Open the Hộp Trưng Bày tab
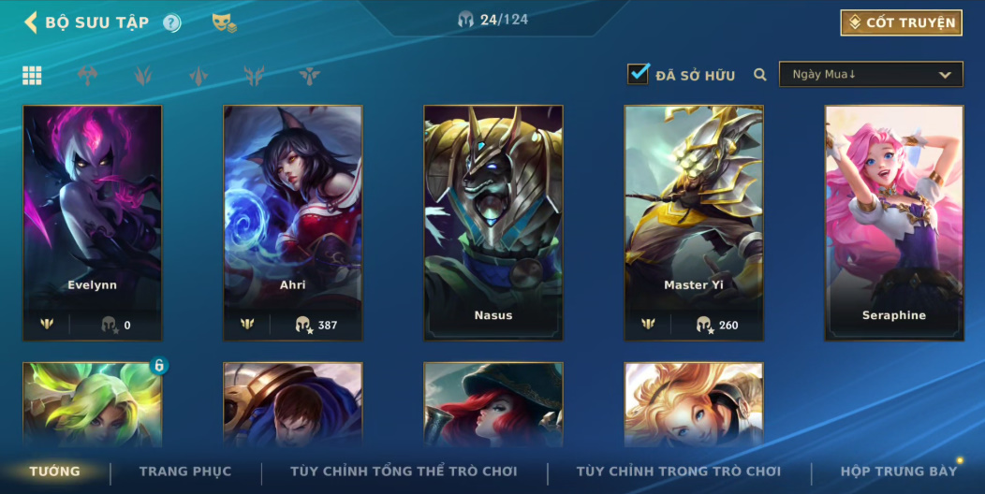This screenshot has width=985, height=494. pos(899,472)
